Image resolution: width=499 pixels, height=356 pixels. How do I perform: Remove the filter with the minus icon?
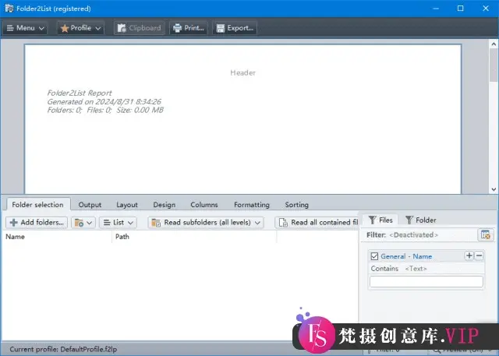(x=479, y=256)
